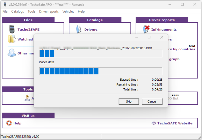Screen dimensions: 202x140
Task: Open the graph report link
Action: tap(174, 59)
